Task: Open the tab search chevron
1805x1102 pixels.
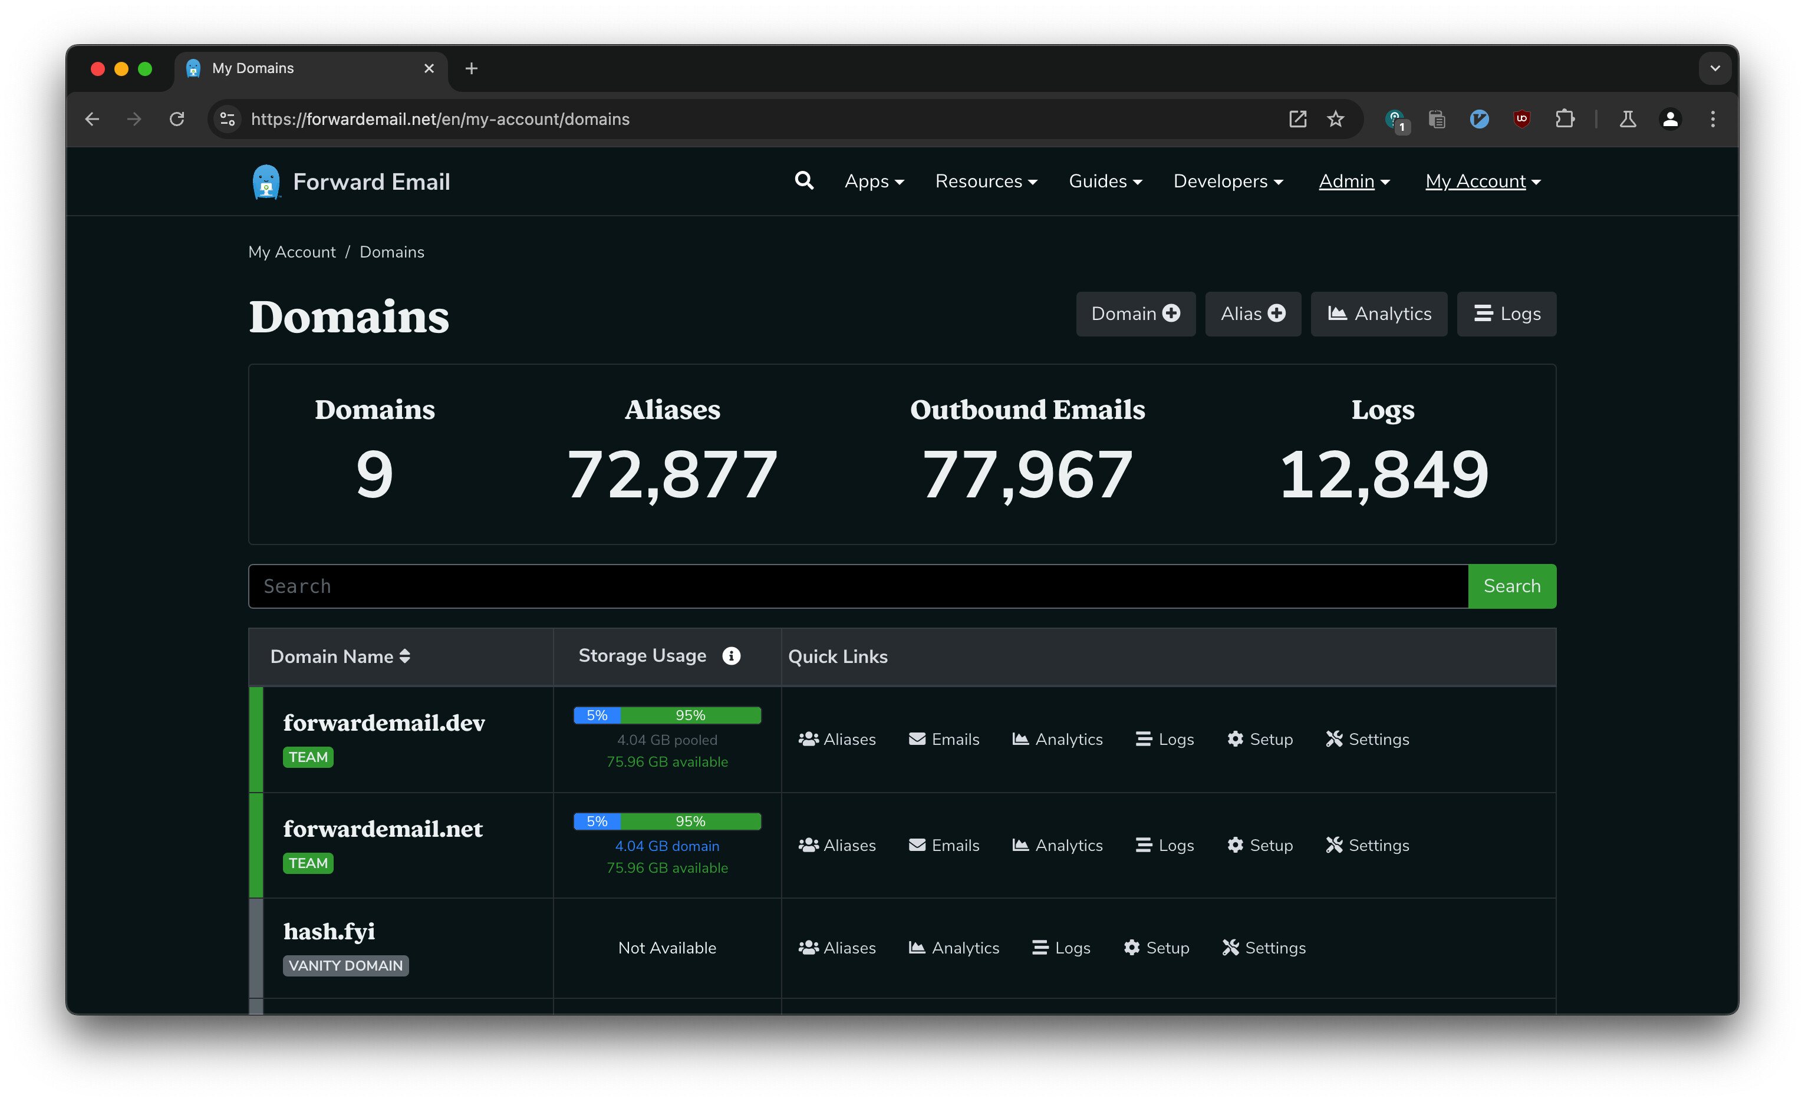Action: [x=1714, y=68]
